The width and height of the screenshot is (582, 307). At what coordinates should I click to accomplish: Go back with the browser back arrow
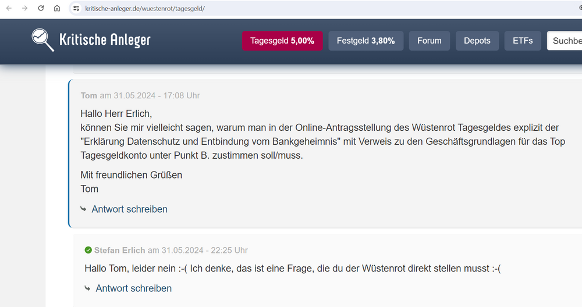(x=9, y=8)
